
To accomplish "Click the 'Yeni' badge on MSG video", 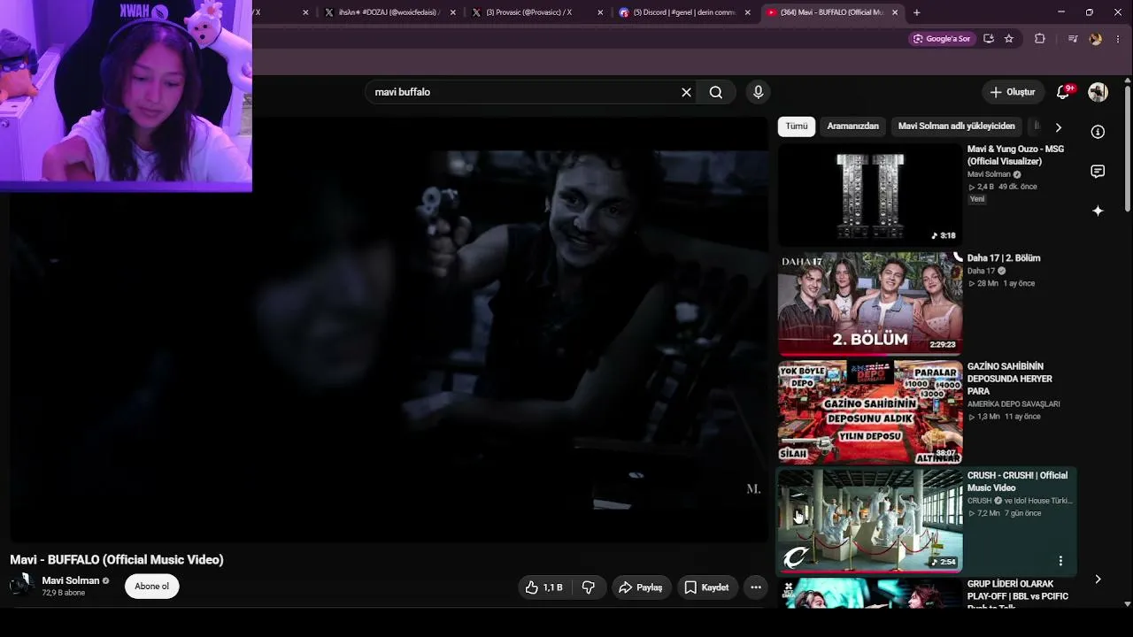I will click(977, 199).
